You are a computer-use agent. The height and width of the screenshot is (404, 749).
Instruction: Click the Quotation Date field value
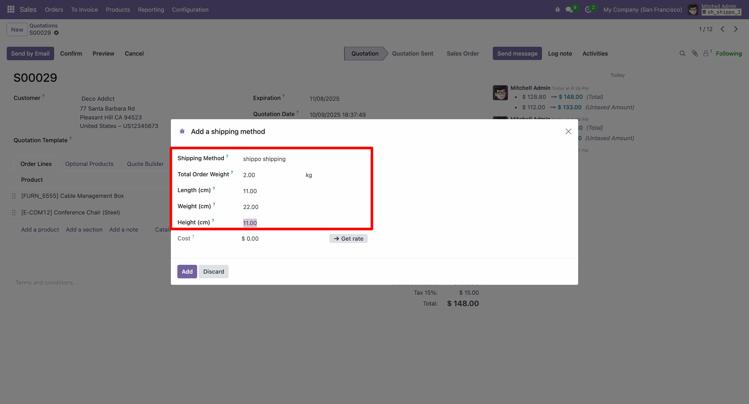click(x=337, y=115)
